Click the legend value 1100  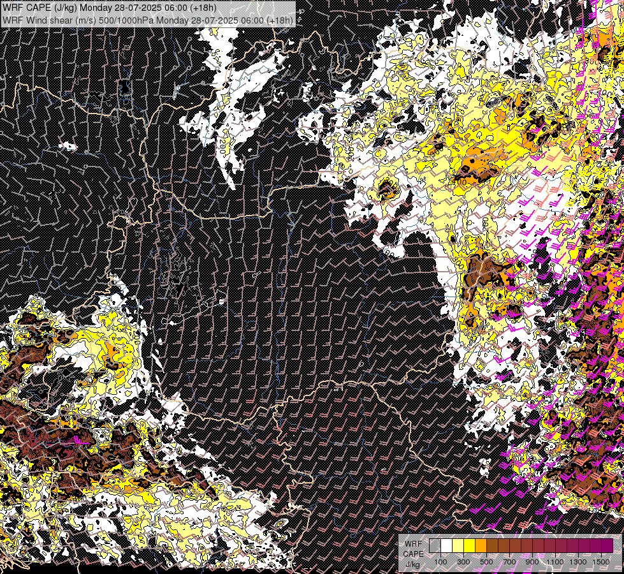(555, 562)
